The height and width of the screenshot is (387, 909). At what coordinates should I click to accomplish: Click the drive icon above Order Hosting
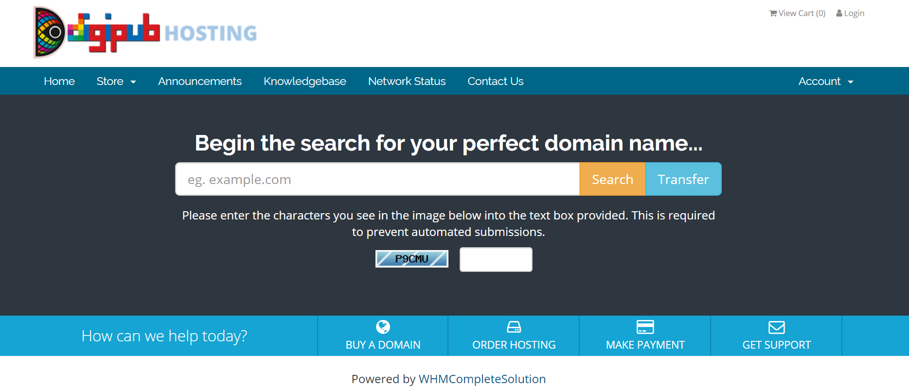tap(514, 327)
